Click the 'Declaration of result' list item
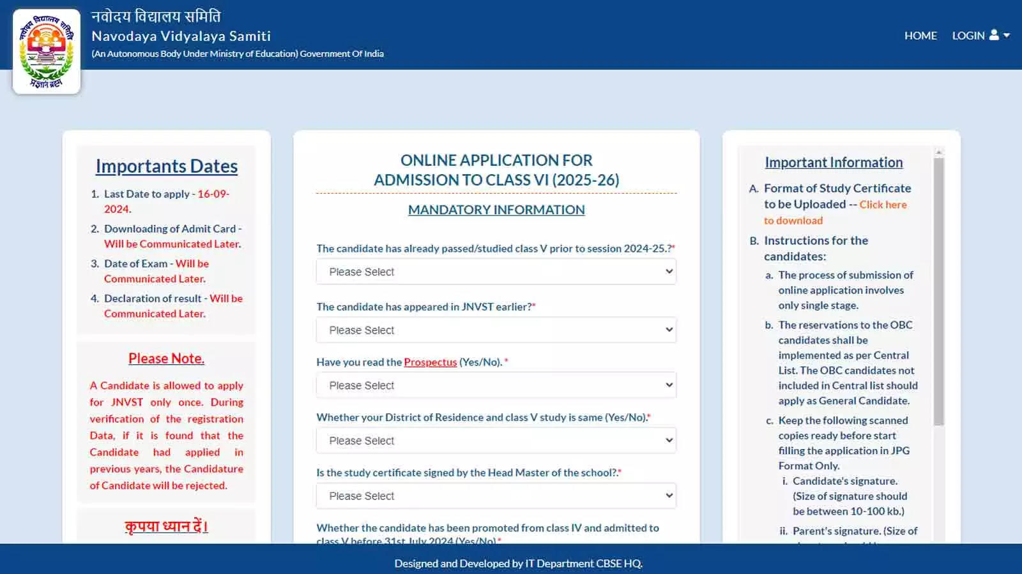 pyautogui.click(x=173, y=305)
